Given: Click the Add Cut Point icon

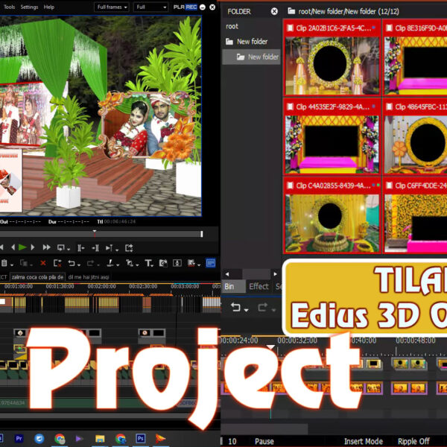Looking at the screenshot, I should tap(110, 263).
